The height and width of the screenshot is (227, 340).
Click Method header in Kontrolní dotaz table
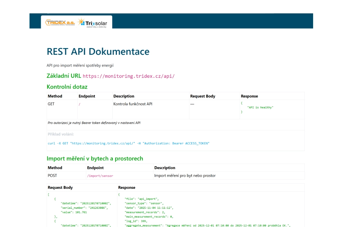pos(55,96)
